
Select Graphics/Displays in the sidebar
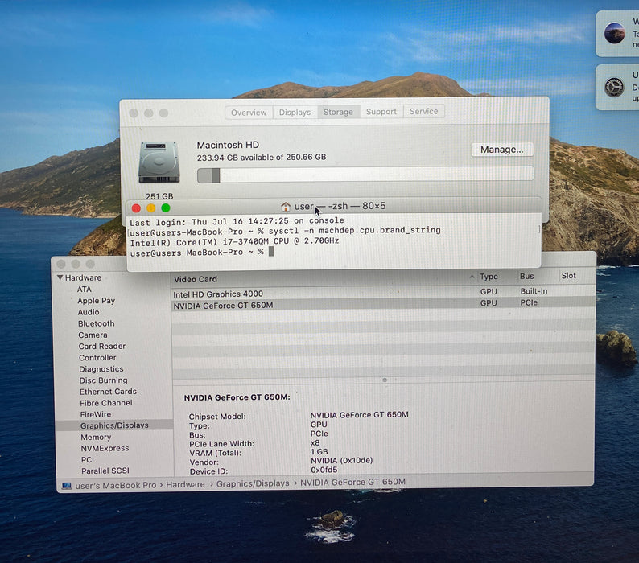(x=114, y=425)
